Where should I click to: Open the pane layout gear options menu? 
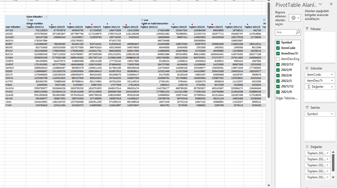pyautogui.click(x=295, y=18)
